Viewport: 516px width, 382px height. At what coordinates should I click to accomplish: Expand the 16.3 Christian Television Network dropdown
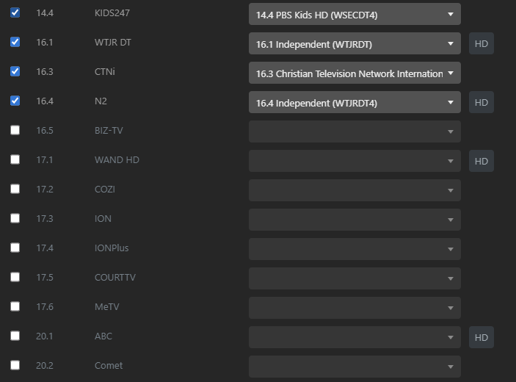(355, 73)
